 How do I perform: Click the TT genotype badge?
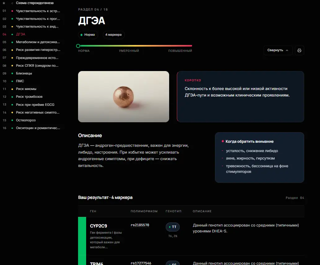pyautogui.click(x=173, y=227)
